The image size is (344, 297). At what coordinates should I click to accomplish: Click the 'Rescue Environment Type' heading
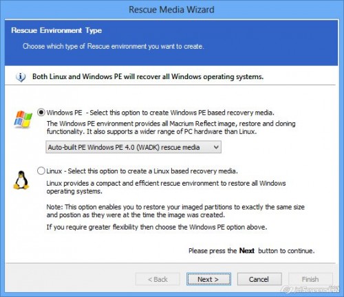point(56,30)
